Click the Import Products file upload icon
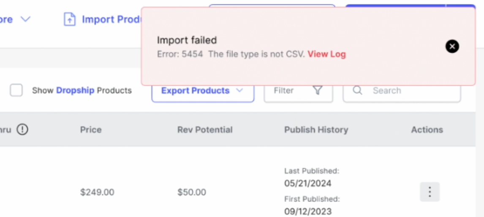This screenshot has height=217, width=484. (x=70, y=19)
